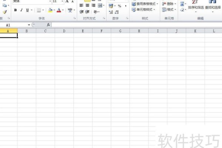Select column D header

(x=64, y=31)
